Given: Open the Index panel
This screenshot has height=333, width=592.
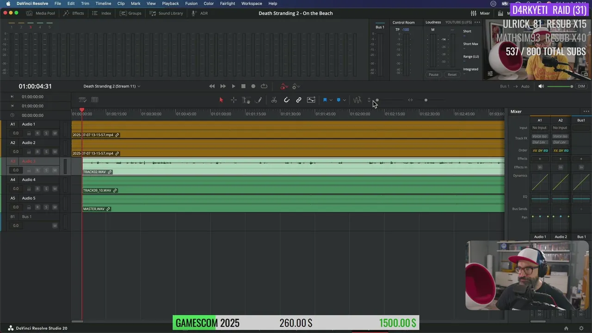Looking at the screenshot, I should click(102, 13).
